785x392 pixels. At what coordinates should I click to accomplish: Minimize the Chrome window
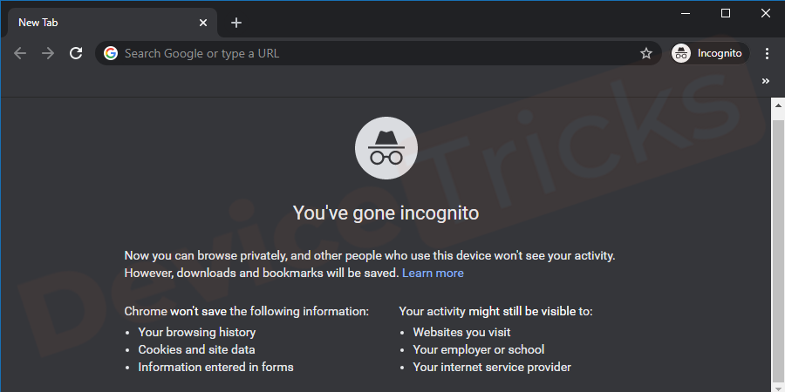(686, 13)
